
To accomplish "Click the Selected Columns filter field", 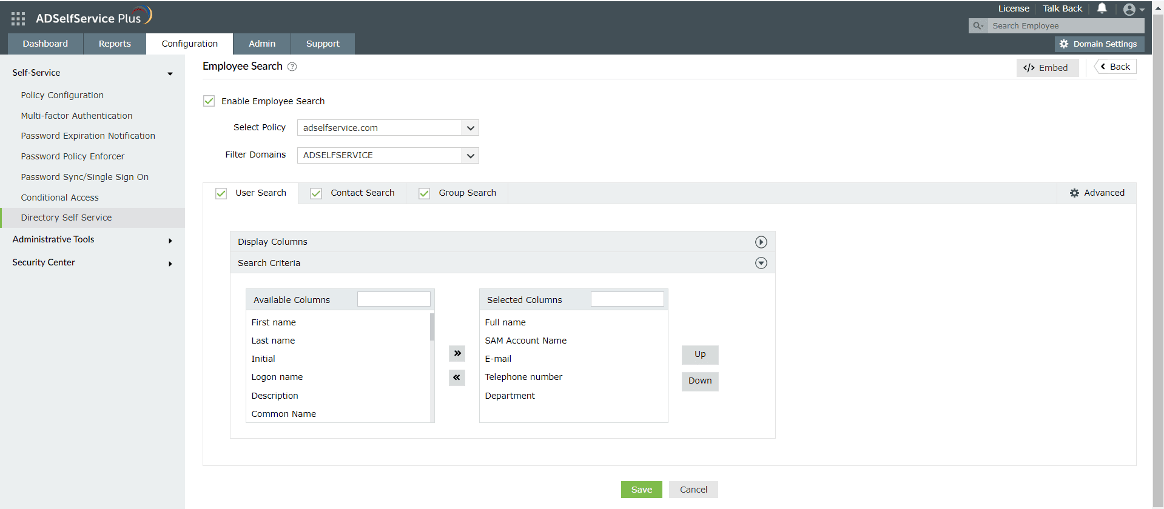I will point(627,299).
